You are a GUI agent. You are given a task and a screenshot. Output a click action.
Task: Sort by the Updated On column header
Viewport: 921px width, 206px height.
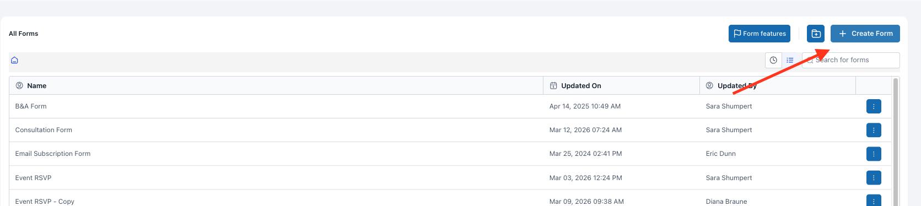(x=575, y=85)
